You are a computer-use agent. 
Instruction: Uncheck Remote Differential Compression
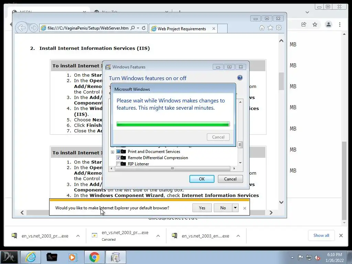[x=118, y=157]
